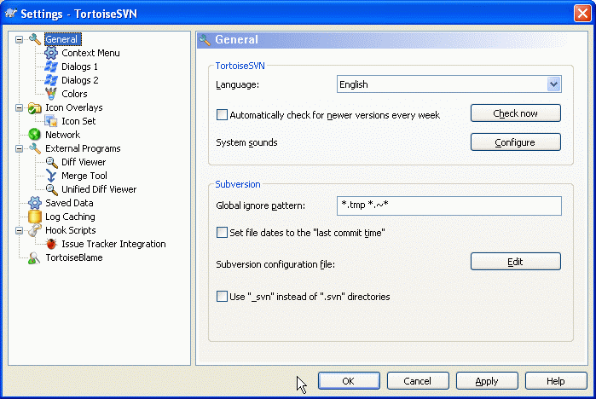The height and width of the screenshot is (399, 596).
Task: Collapse the Hook Scripts tree node
Action: [20, 230]
